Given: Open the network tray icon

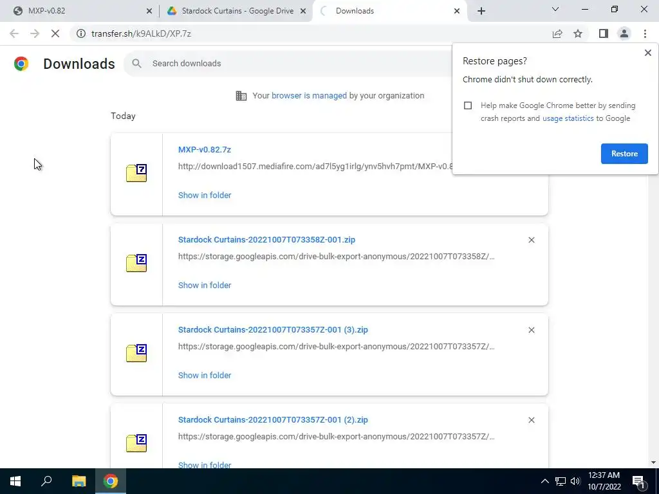Looking at the screenshot, I should point(561,481).
